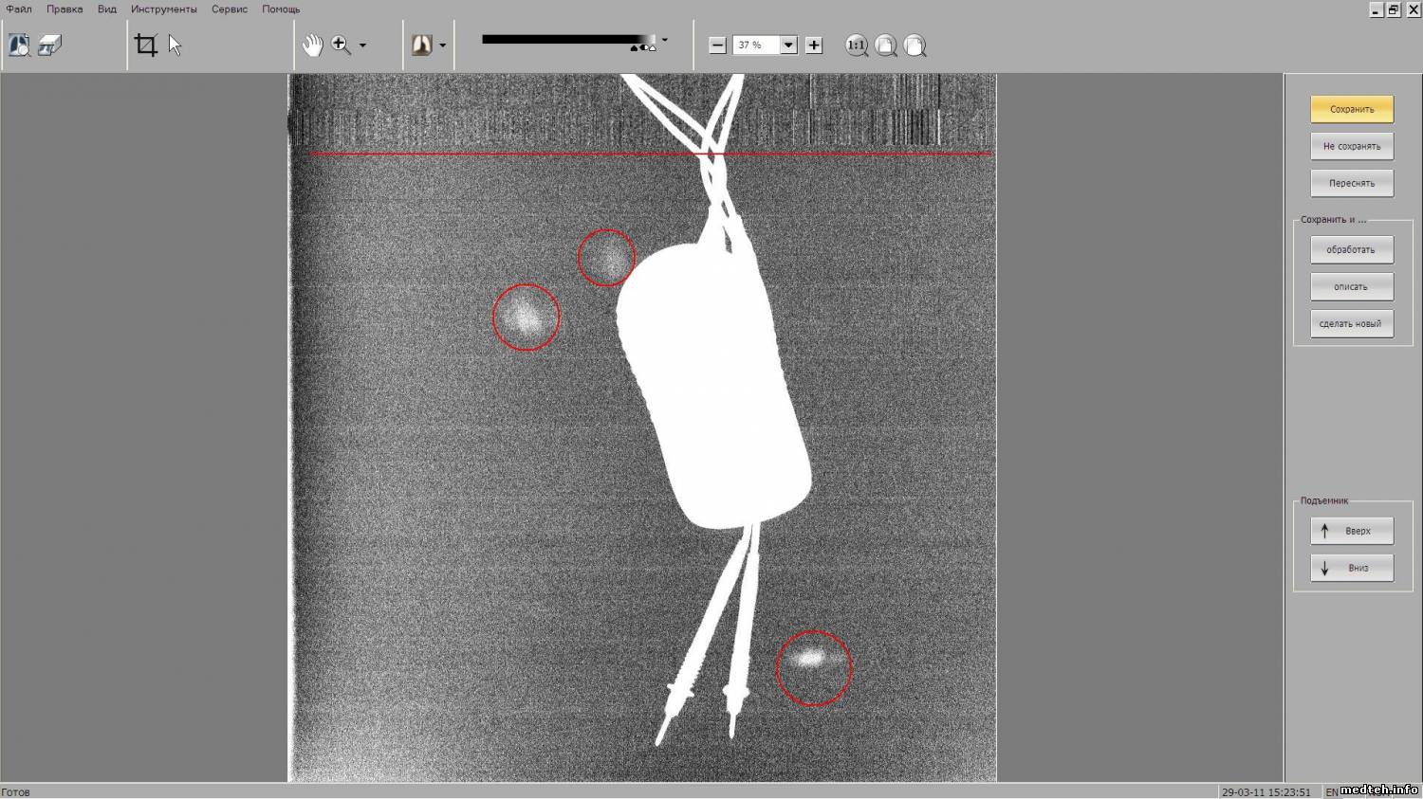Screen dimensions: 1423x799
Task: Expand the zoom percentage dropdown
Action: point(788,45)
